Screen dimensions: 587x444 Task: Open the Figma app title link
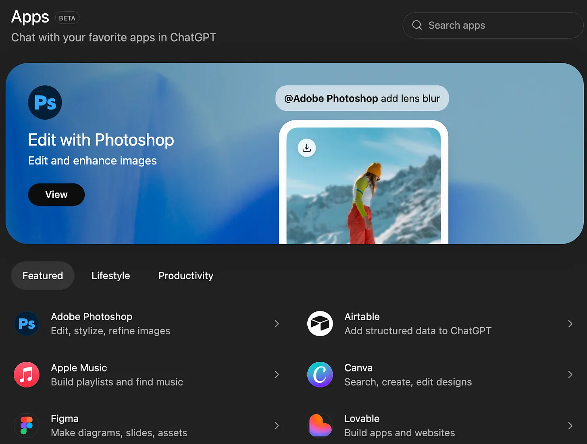(65, 419)
